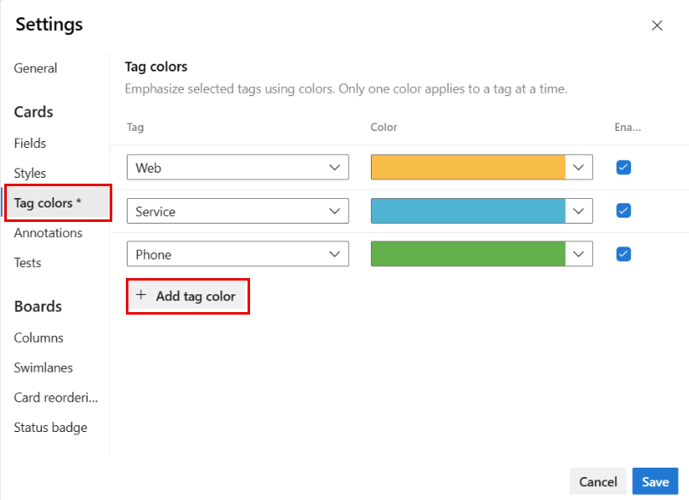Expand the Service tag dropdown
This screenshot has height=500, width=689.
tap(334, 211)
